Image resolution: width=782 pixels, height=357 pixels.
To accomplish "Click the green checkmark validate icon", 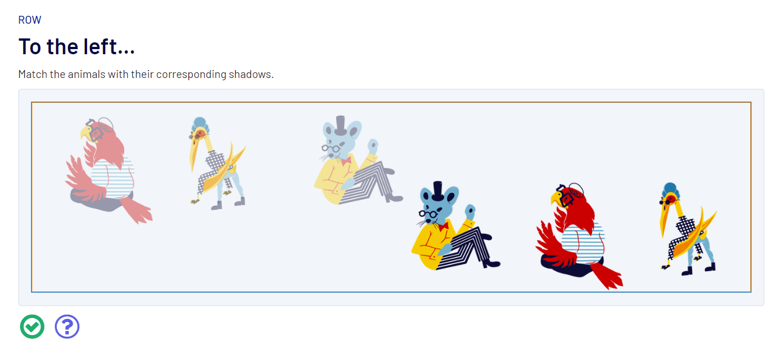I will pyautogui.click(x=32, y=326).
